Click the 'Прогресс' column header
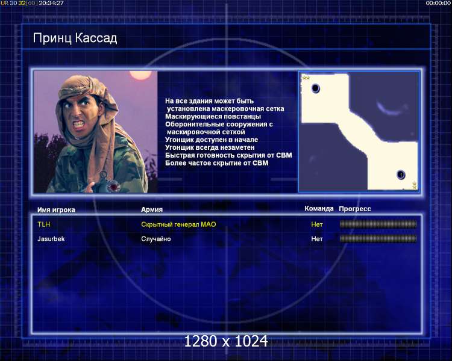 355,209
